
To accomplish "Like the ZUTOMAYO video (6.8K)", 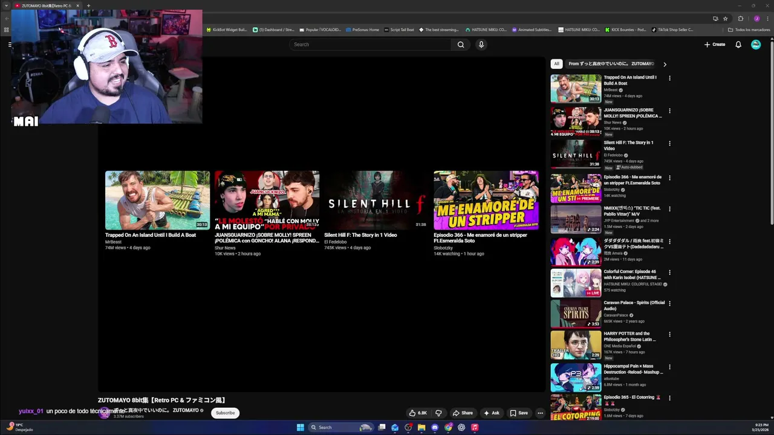I will tap(418, 413).
